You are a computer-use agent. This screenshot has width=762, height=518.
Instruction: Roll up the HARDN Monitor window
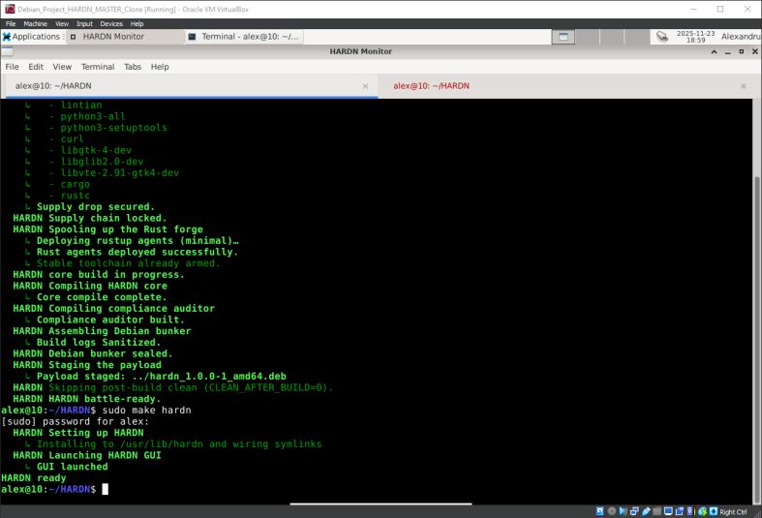click(x=714, y=51)
